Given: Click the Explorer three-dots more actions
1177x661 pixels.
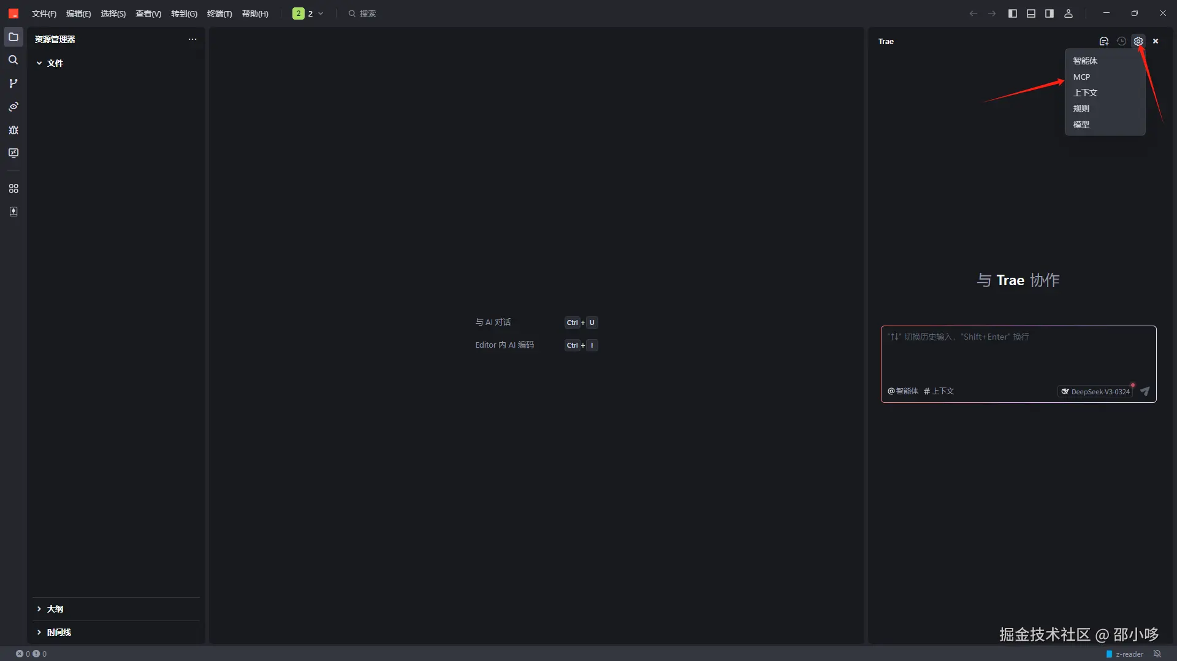Looking at the screenshot, I should 192,39.
